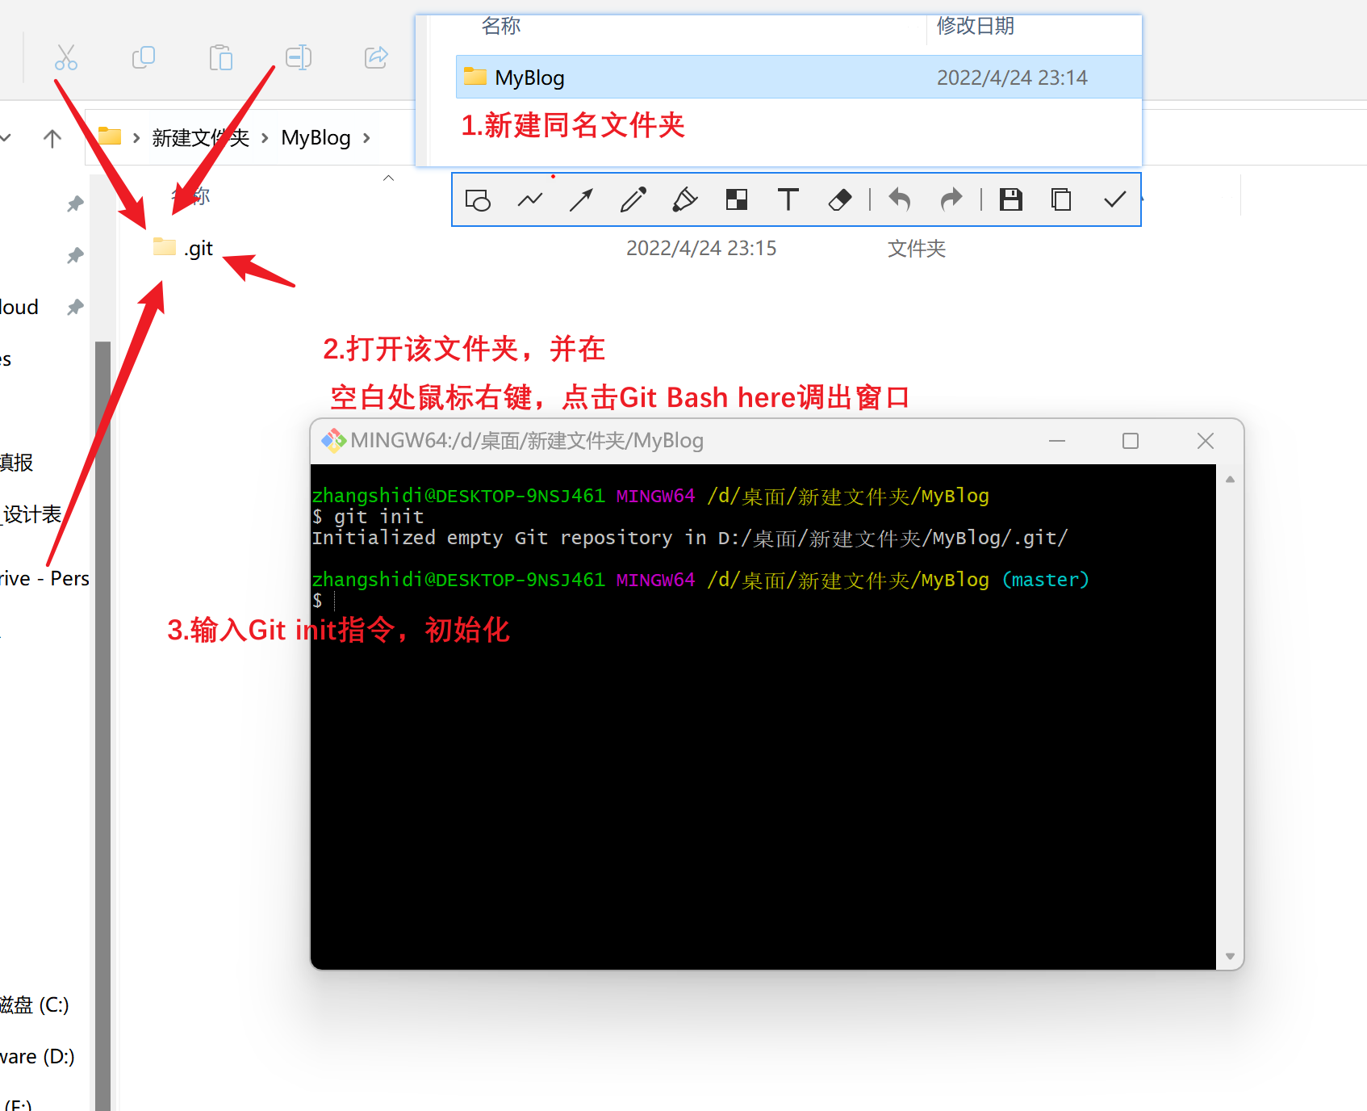
Task: Click the pin icon beside the 'loud' item
Action: [75, 307]
